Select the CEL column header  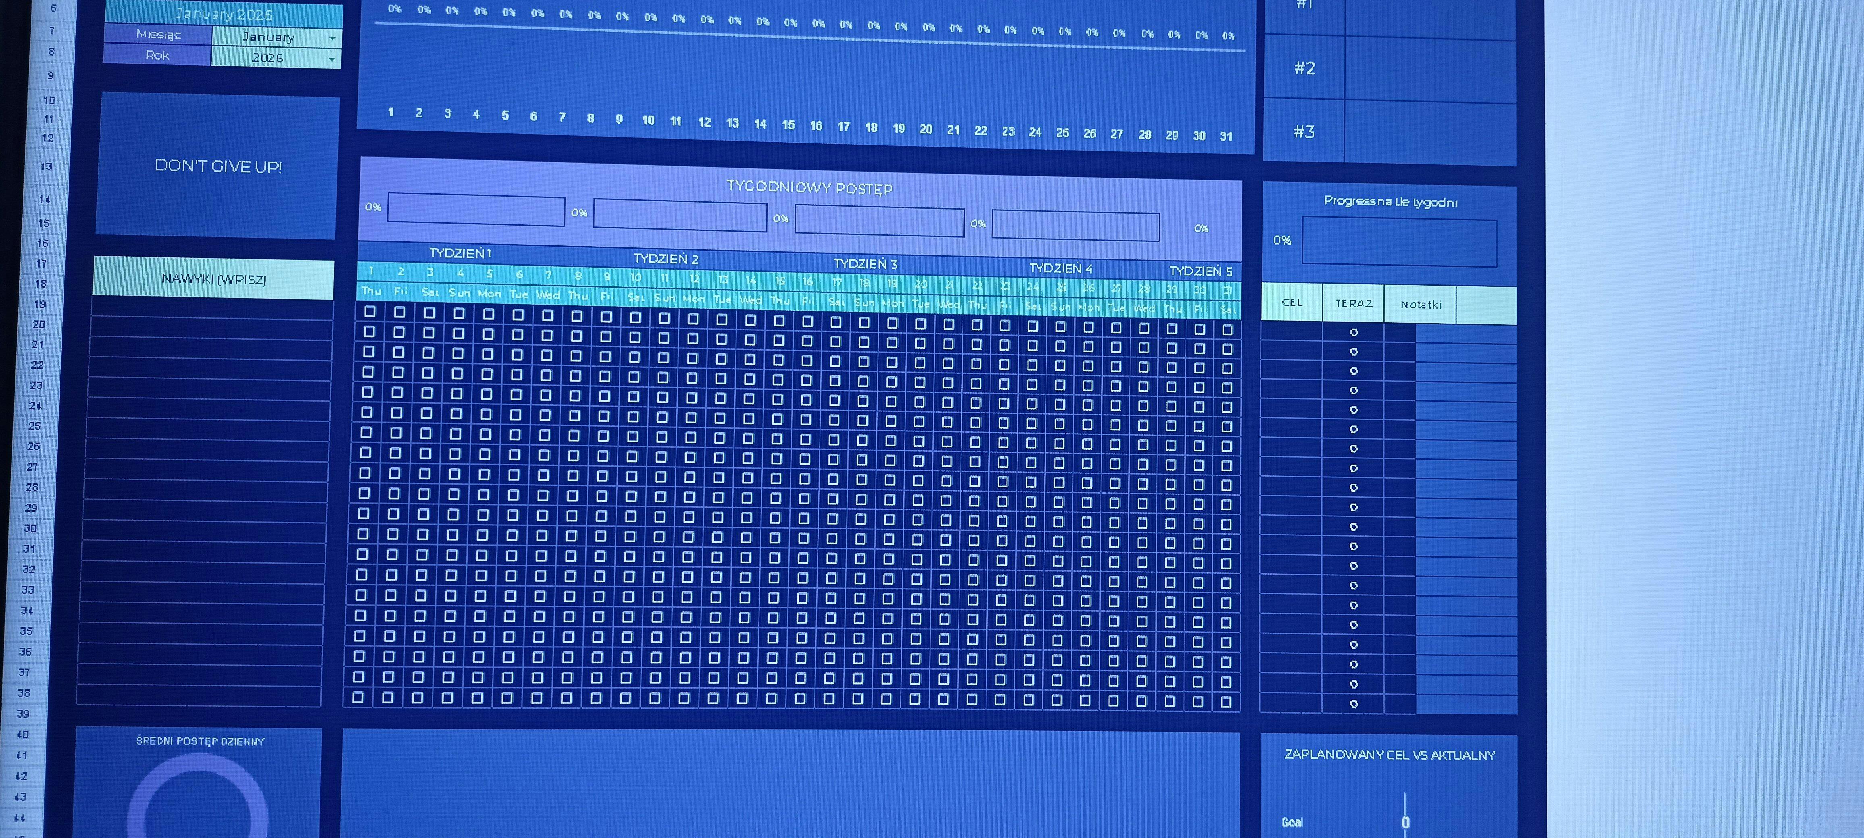pyautogui.click(x=1292, y=303)
